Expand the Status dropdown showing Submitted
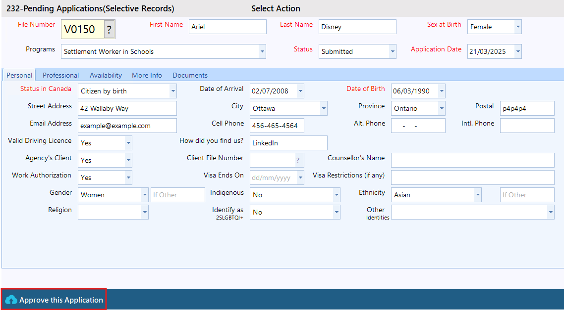This screenshot has height=310, width=564. point(393,51)
